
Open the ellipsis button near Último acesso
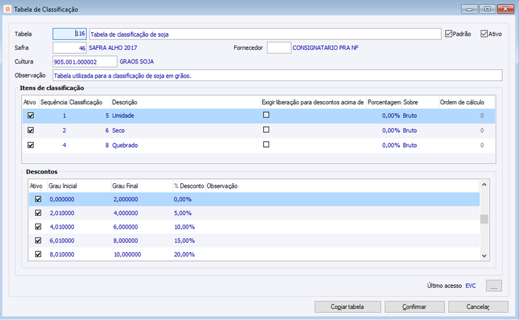click(494, 286)
